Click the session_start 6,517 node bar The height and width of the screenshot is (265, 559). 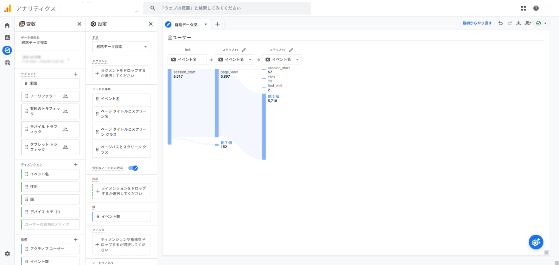[x=170, y=107]
